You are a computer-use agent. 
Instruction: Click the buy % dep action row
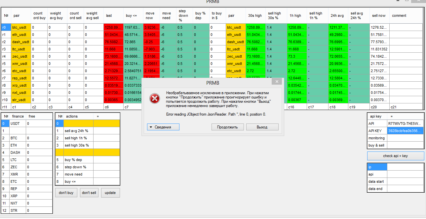(x=74, y=160)
